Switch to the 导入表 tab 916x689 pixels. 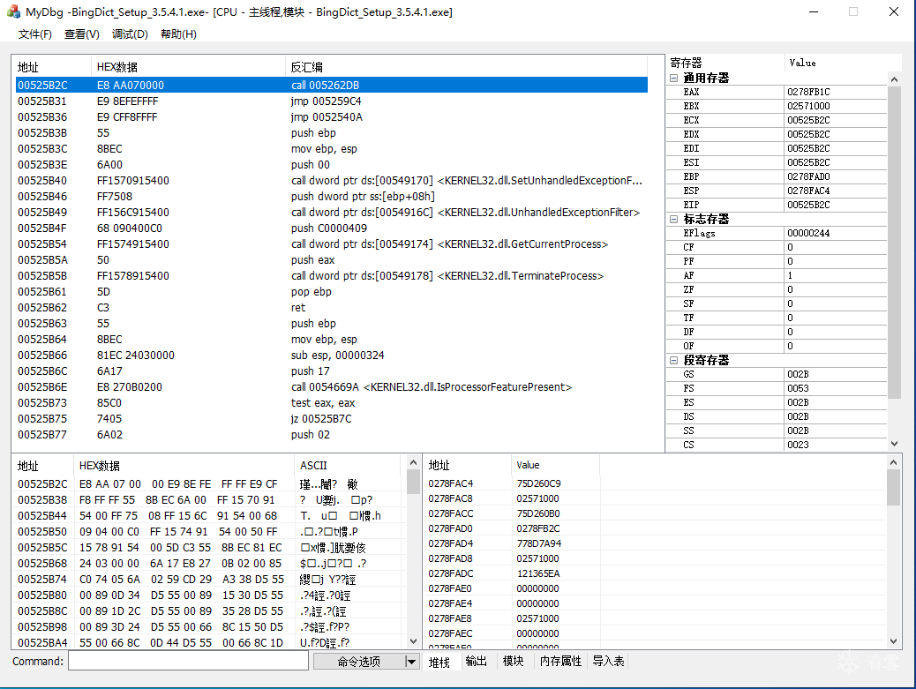tap(608, 661)
